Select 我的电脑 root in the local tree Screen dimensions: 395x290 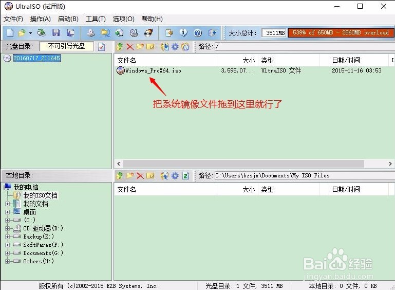(26, 187)
